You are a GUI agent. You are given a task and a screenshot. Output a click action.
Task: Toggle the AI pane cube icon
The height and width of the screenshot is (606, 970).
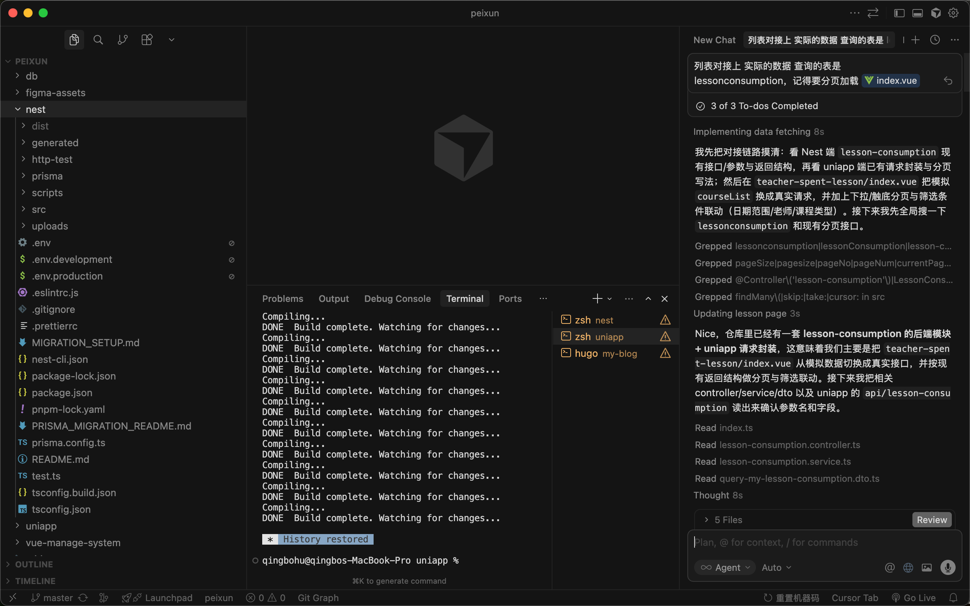point(936,13)
